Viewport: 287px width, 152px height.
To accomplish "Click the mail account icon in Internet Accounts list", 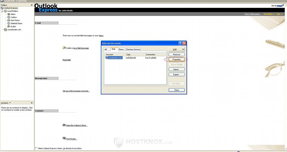I will (x=107, y=58).
